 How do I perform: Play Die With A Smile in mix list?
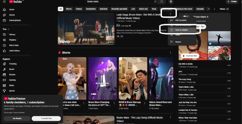pos(204,65)
